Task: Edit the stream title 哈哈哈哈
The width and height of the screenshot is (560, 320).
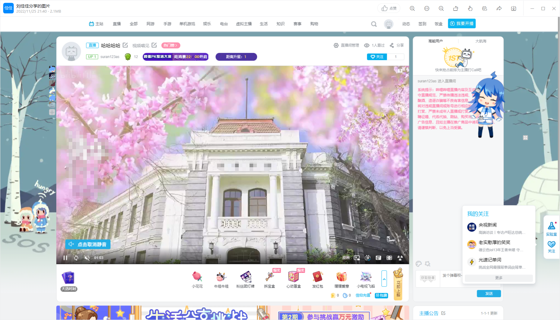Action: (x=125, y=45)
